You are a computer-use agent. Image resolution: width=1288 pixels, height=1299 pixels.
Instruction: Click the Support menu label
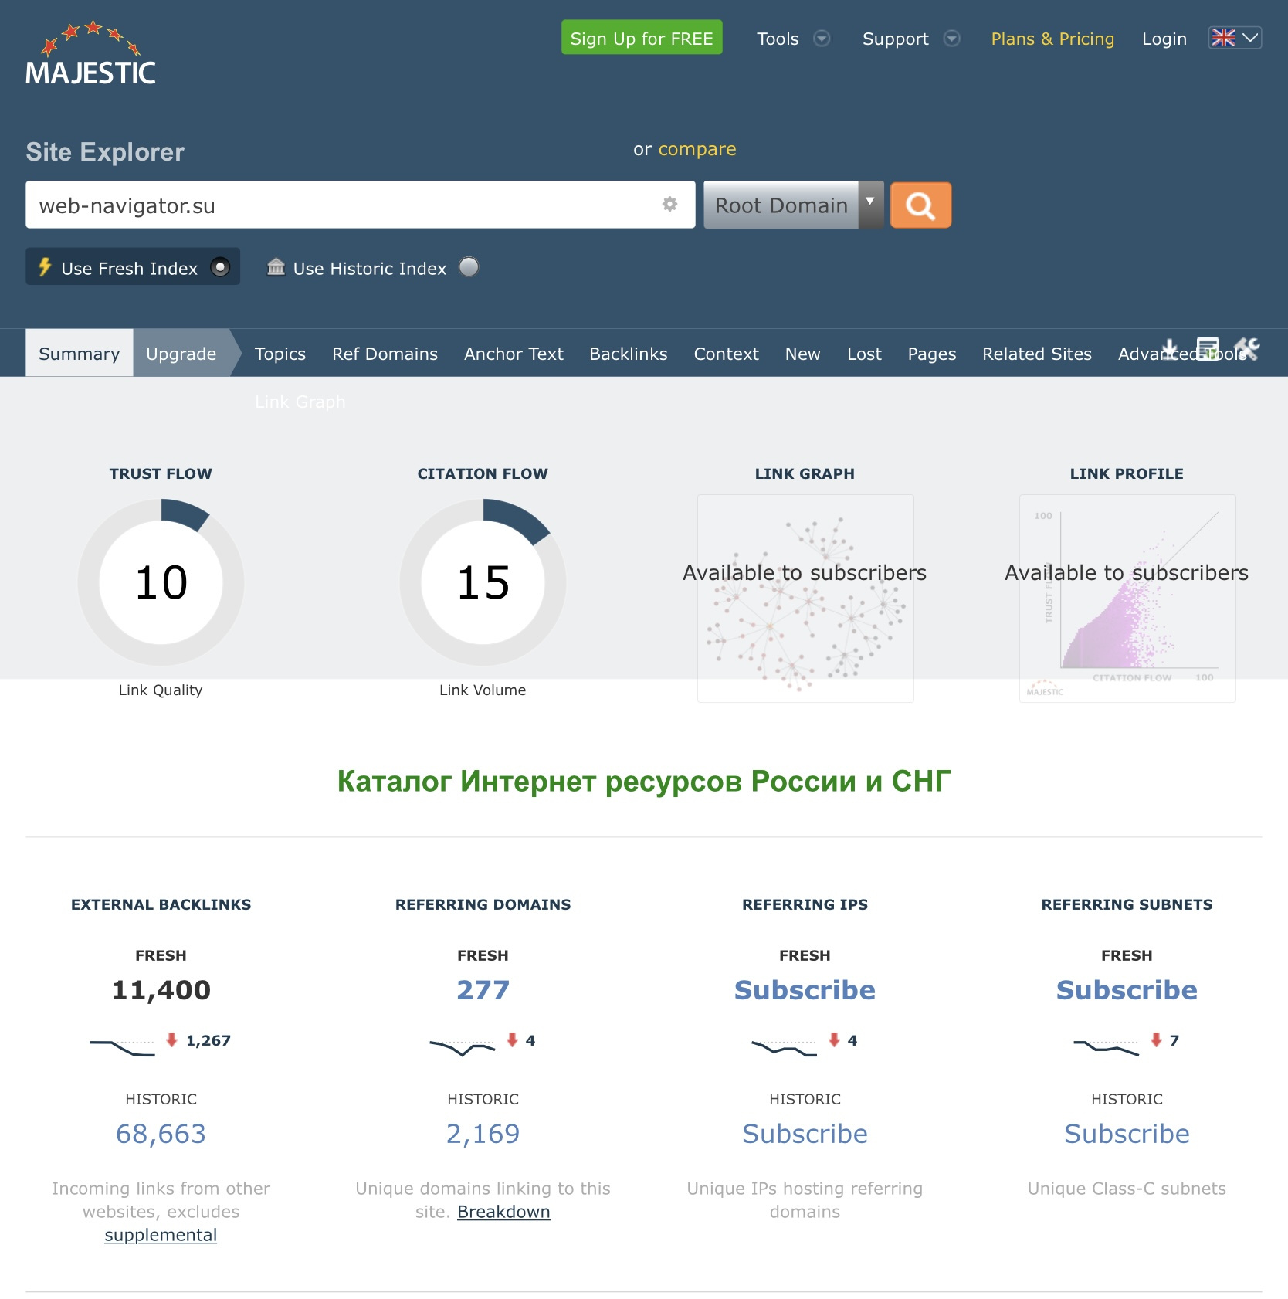pyautogui.click(x=895, y=39)
